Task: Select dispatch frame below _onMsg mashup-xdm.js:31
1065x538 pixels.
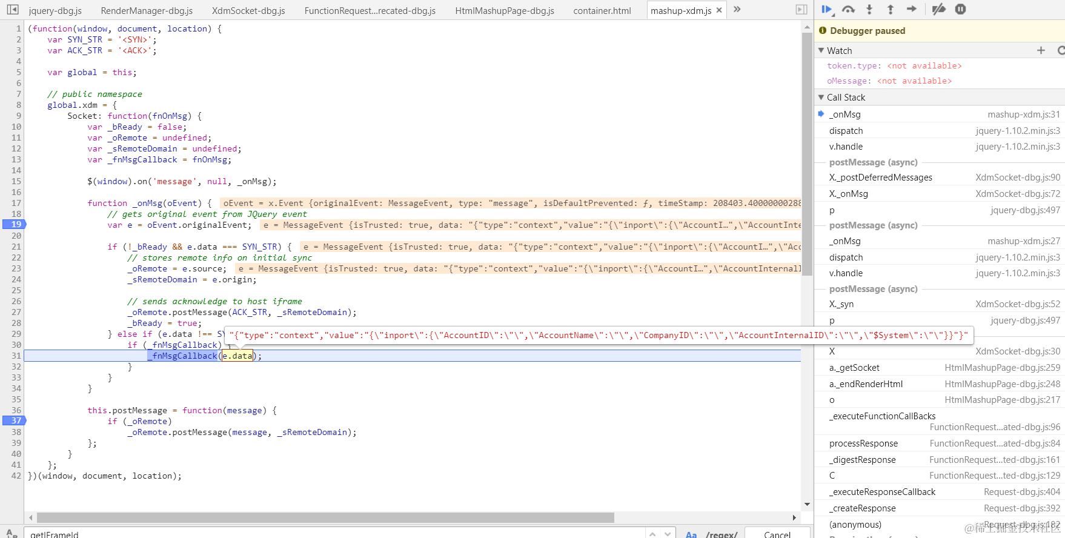Action: tap(940, 131)
